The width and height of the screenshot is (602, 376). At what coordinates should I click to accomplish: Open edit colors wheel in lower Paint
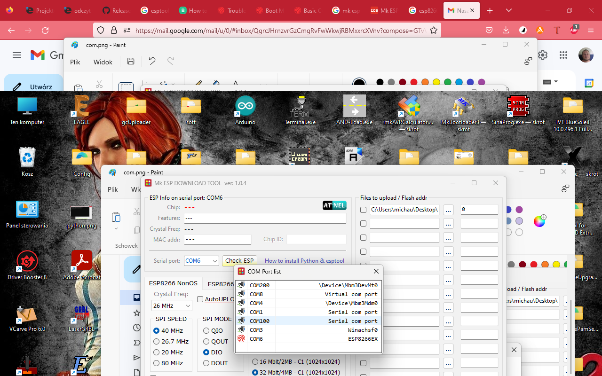coord(539,221)
